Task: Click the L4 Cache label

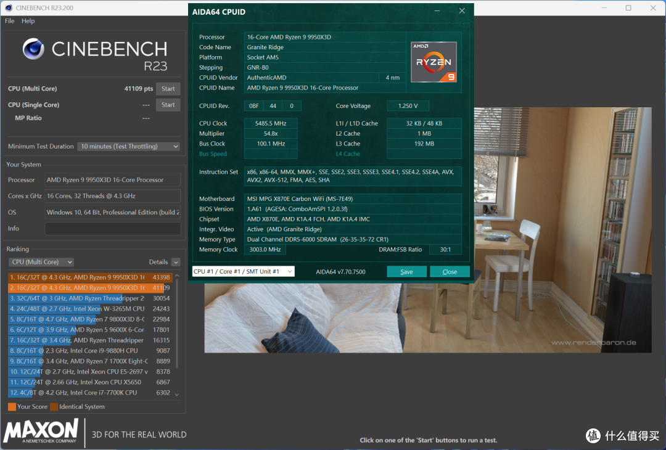Action: pyautogui.click(x=348, y=154)
